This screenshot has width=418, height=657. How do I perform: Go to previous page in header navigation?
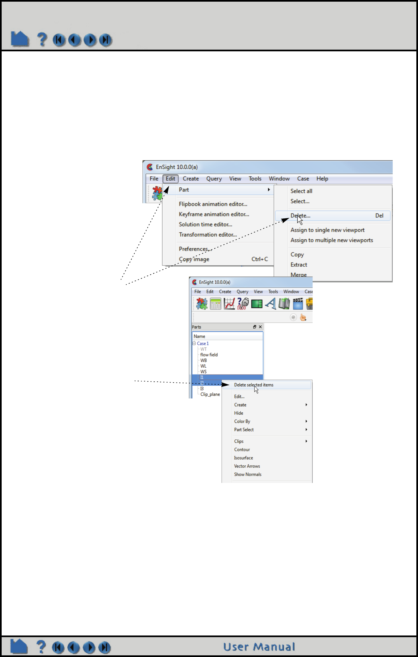74,40
